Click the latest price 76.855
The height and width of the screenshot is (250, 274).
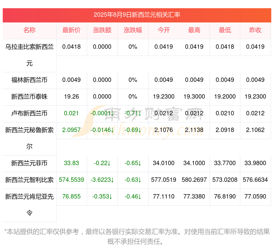[x=72, y=196]
